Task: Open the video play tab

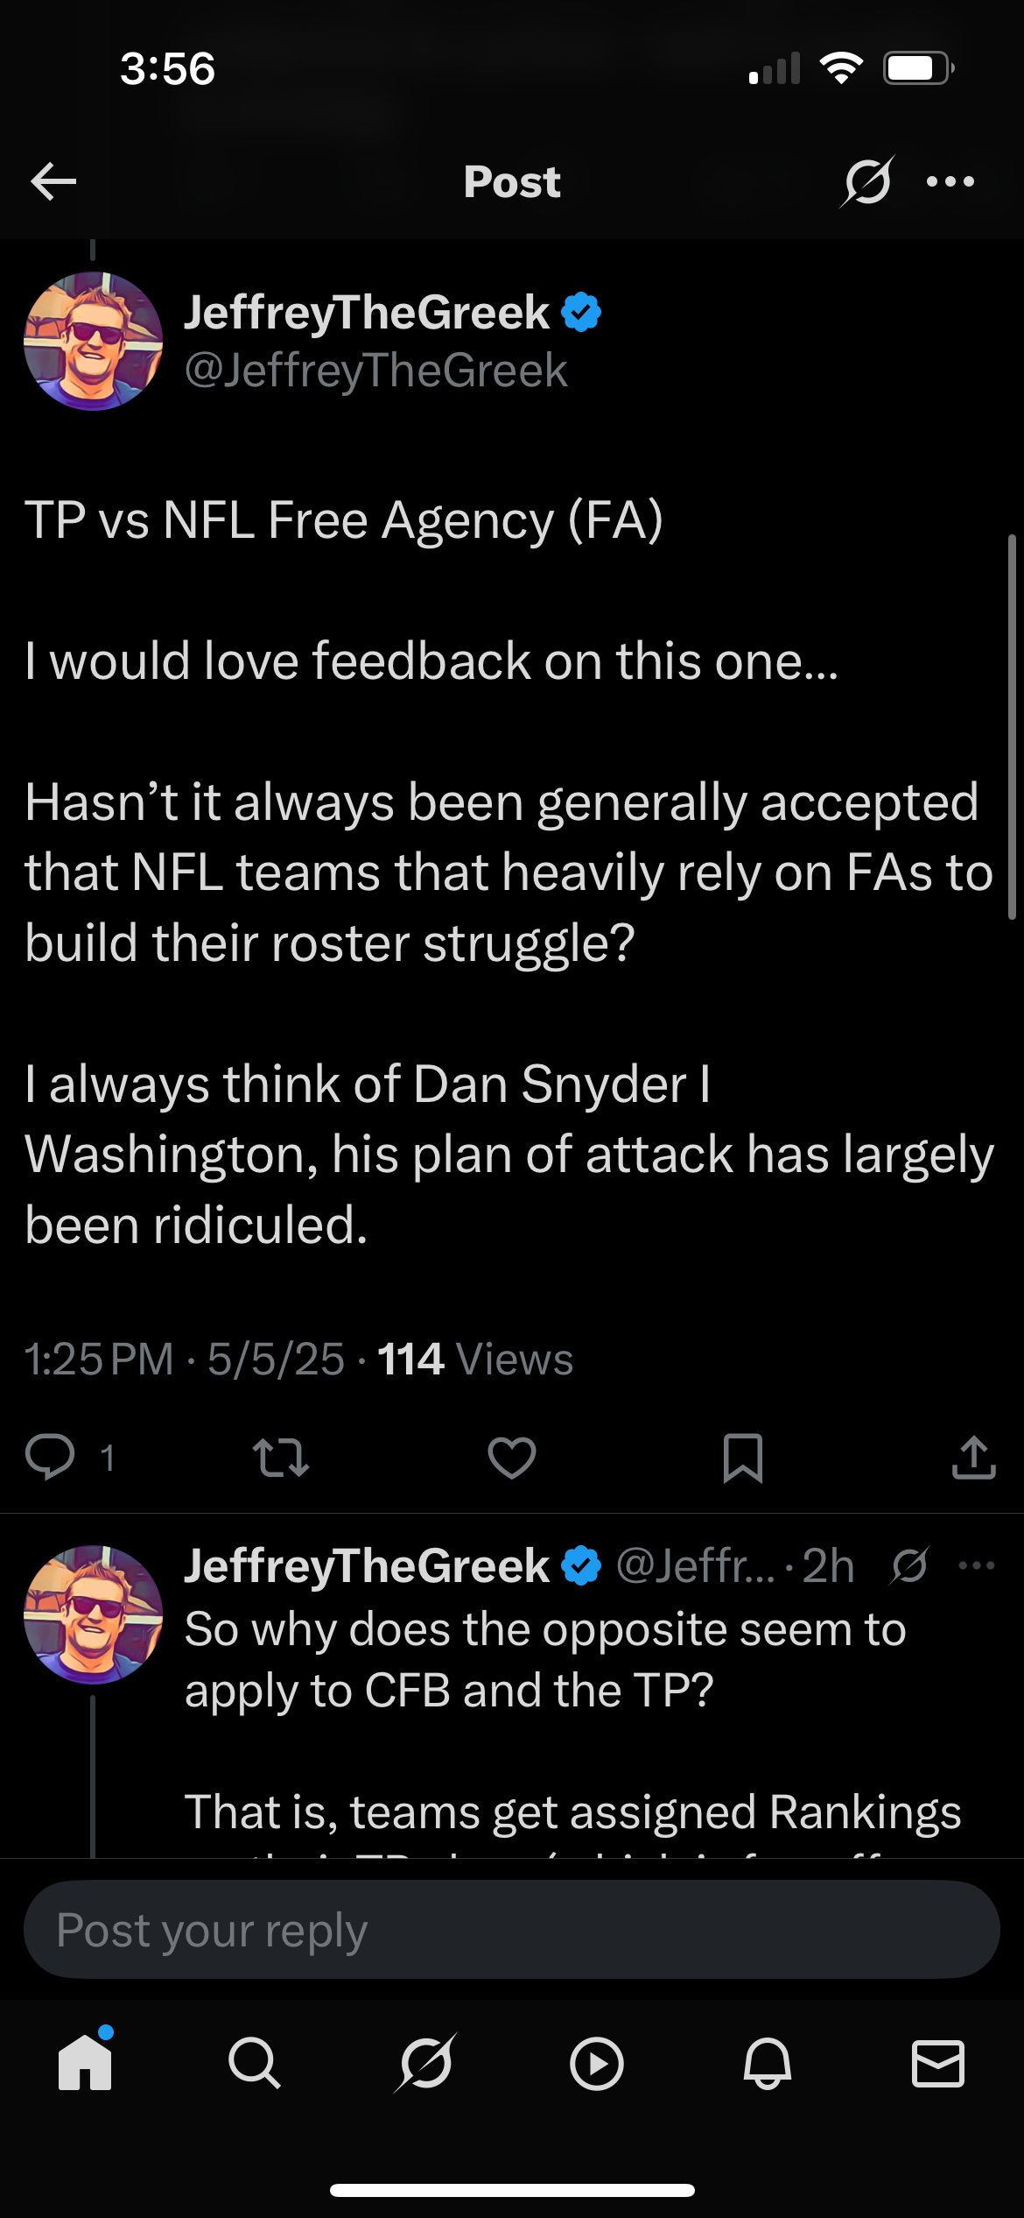Action: pos(596,2063)
